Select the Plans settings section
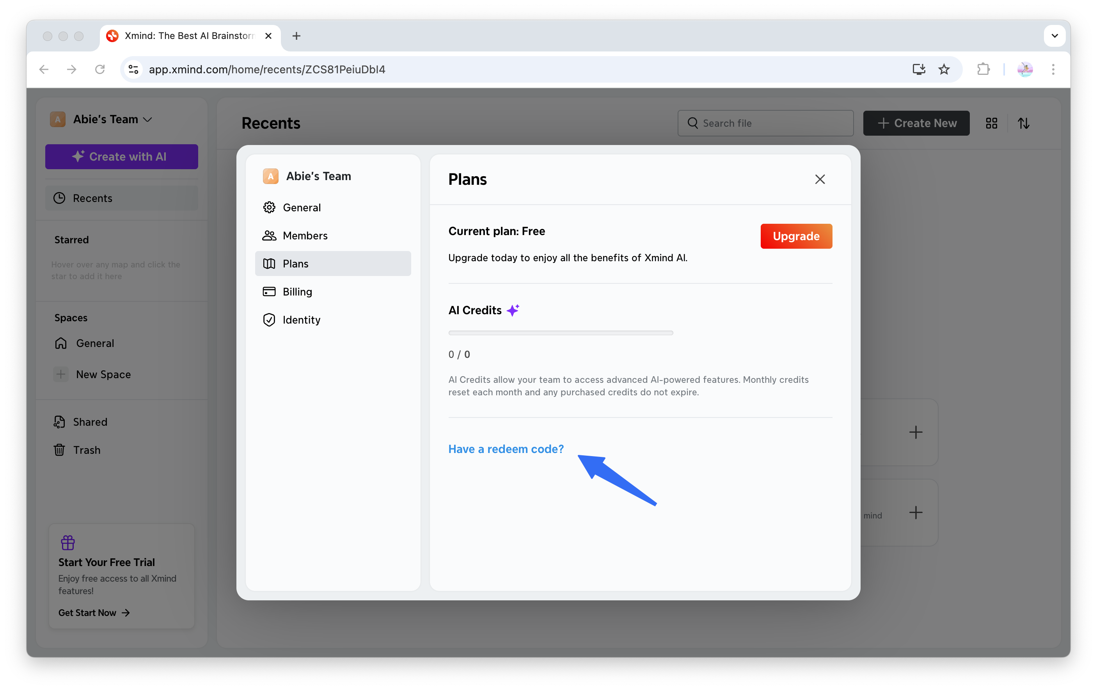Image resolution: width=1097 pixels, height=690 pixels. point(333,264)
